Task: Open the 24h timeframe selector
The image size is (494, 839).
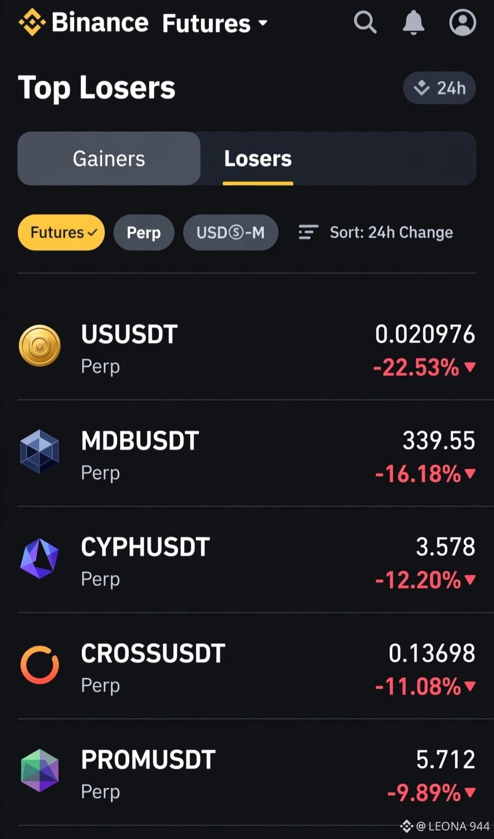Action: pos(439,88)
